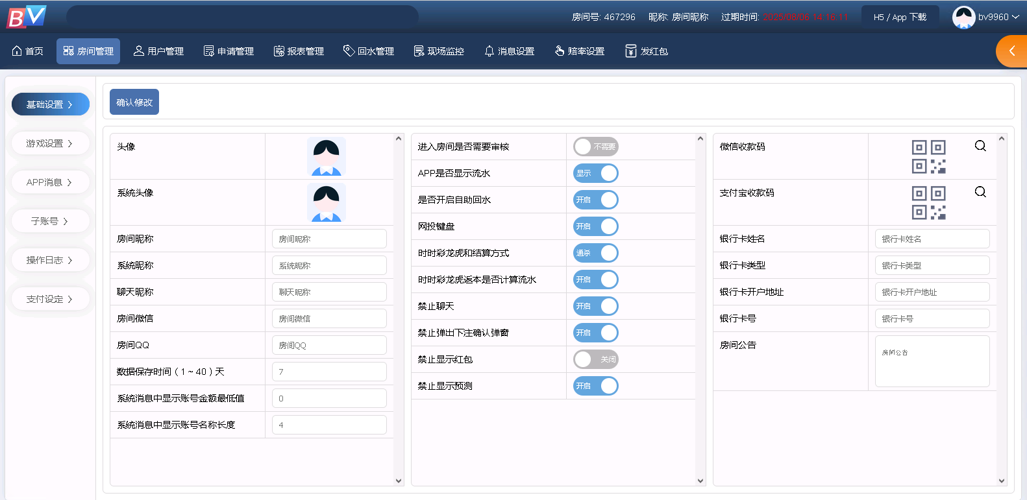Open the 用户管理 menu

158,51
